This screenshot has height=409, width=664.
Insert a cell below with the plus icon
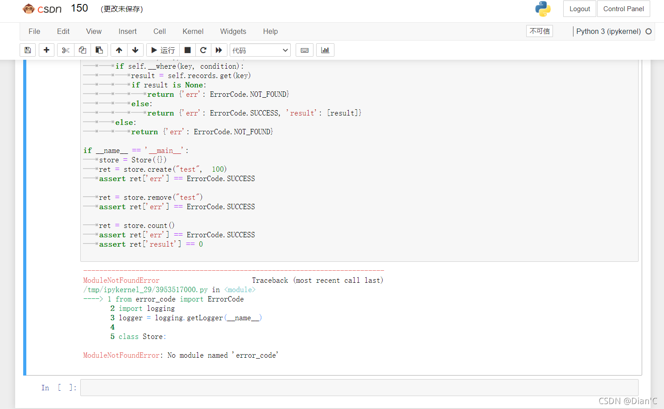[x=46, y=50]
